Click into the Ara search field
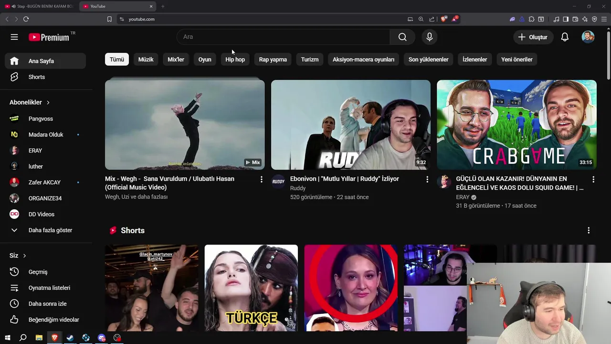 (284, 37)
